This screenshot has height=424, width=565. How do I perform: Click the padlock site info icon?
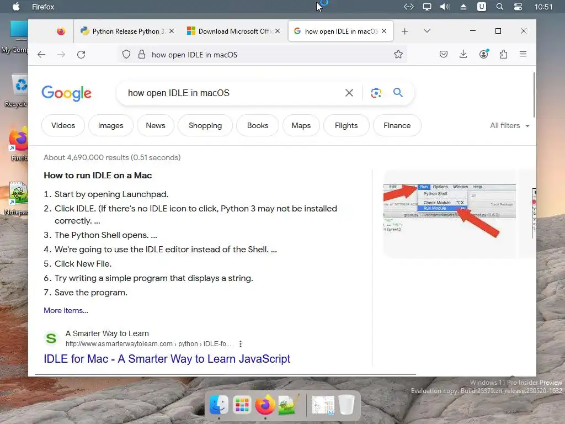[x=142, y=55]
